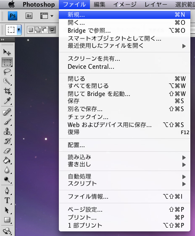The image size is (195, 236).
Task: Select the Brush tool
Action: [7, 122]
